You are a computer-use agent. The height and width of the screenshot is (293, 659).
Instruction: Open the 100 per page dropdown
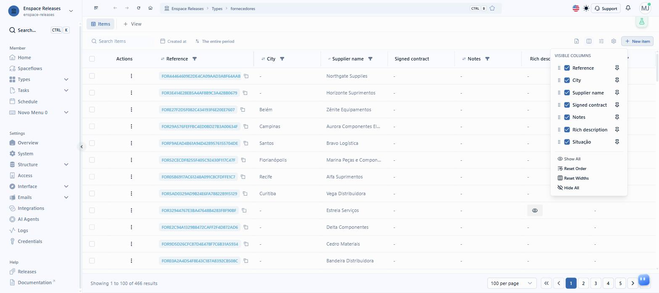point(512,283)
